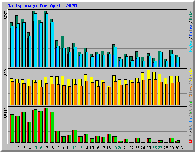This screenshot has width=195, height=152.
Task: Click day label 28 on the x-axis
Action: (166, 148)
